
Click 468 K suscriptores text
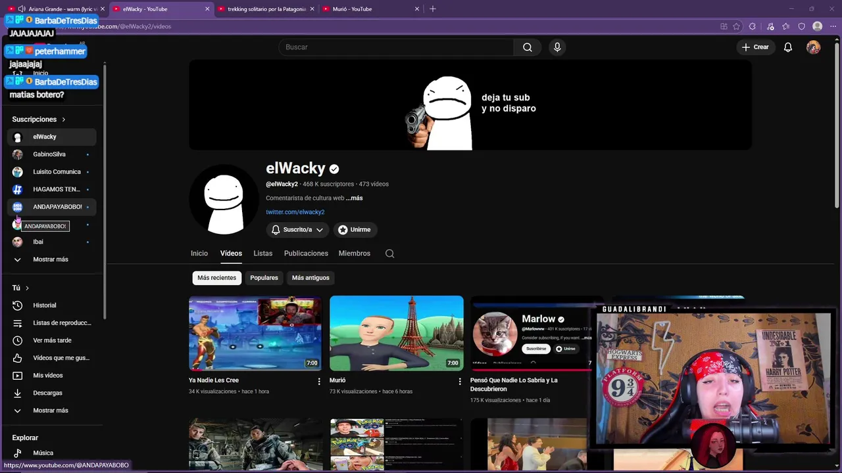click(x=328, y=184)
